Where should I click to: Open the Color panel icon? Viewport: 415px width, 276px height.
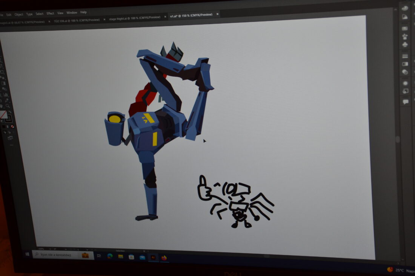click(405, 8)
